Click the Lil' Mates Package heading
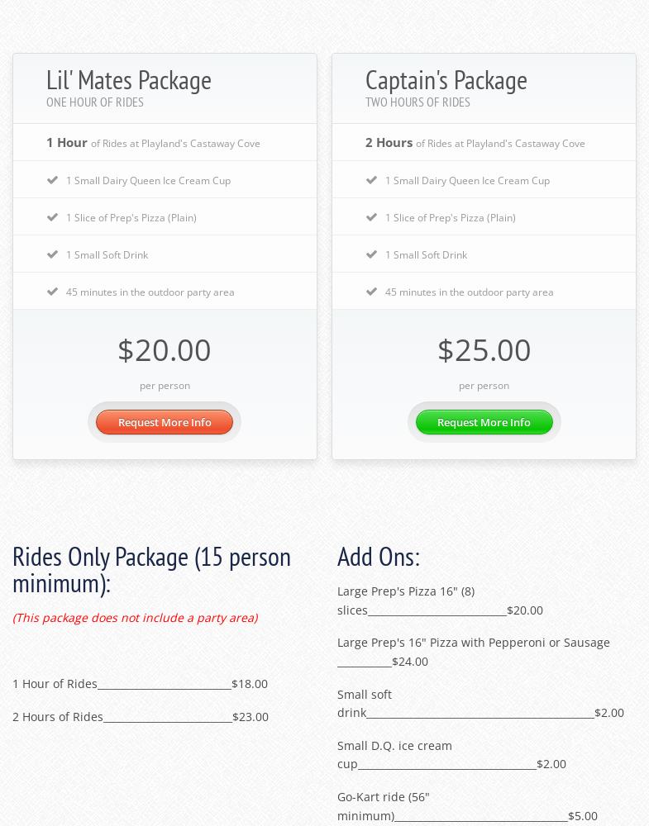649x826 pixels. tap(129, 80)
